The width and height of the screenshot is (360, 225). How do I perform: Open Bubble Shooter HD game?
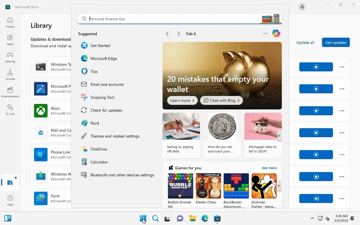[x=180, y=191]
